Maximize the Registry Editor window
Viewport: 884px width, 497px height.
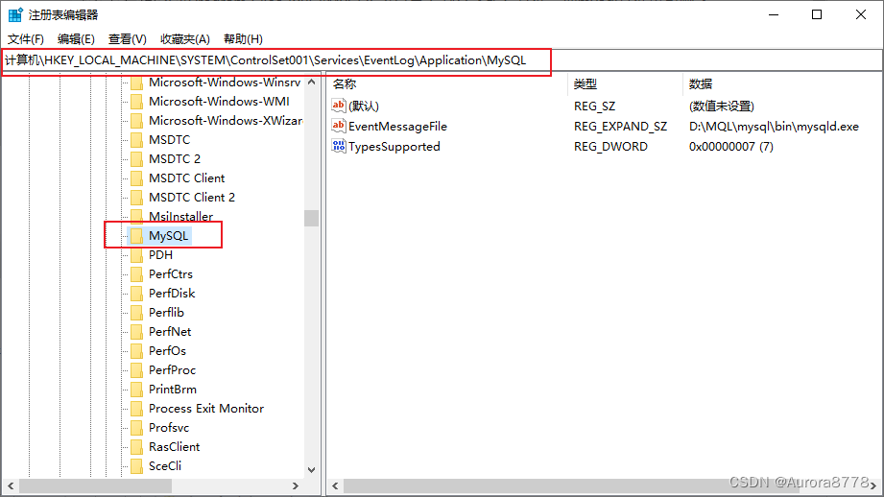817,14
